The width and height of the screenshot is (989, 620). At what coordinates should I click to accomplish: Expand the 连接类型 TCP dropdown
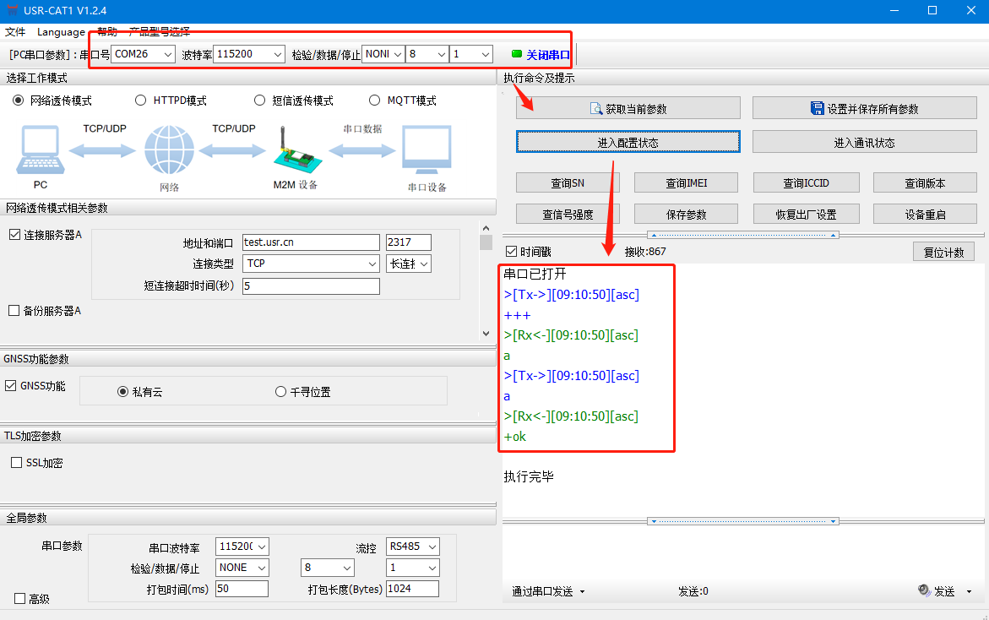(x=311, y=264)
